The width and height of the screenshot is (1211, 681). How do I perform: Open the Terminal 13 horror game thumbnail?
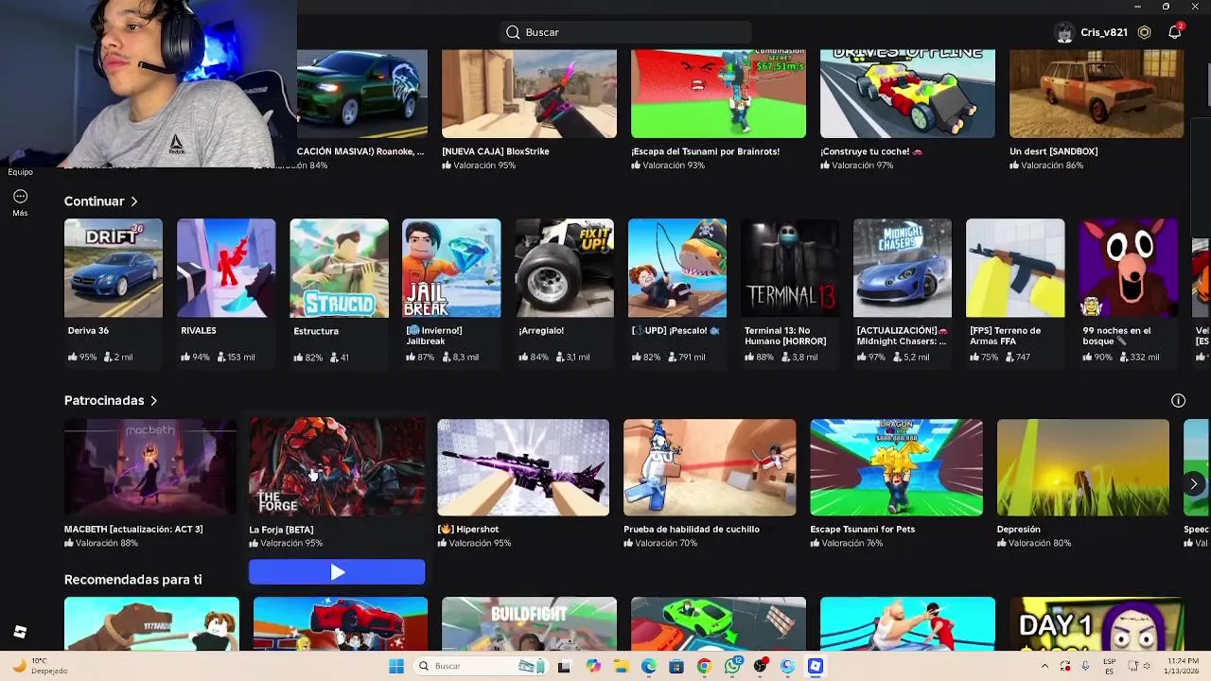coord(790,268)
